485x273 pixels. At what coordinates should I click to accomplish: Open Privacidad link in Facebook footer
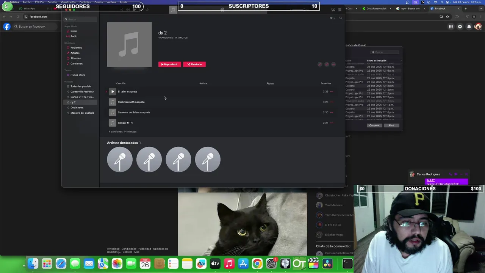click(x=113, y=249)
